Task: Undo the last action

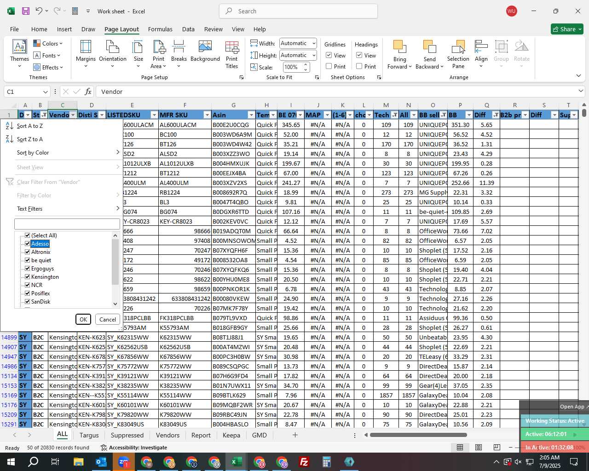Action: pos(39,11)
